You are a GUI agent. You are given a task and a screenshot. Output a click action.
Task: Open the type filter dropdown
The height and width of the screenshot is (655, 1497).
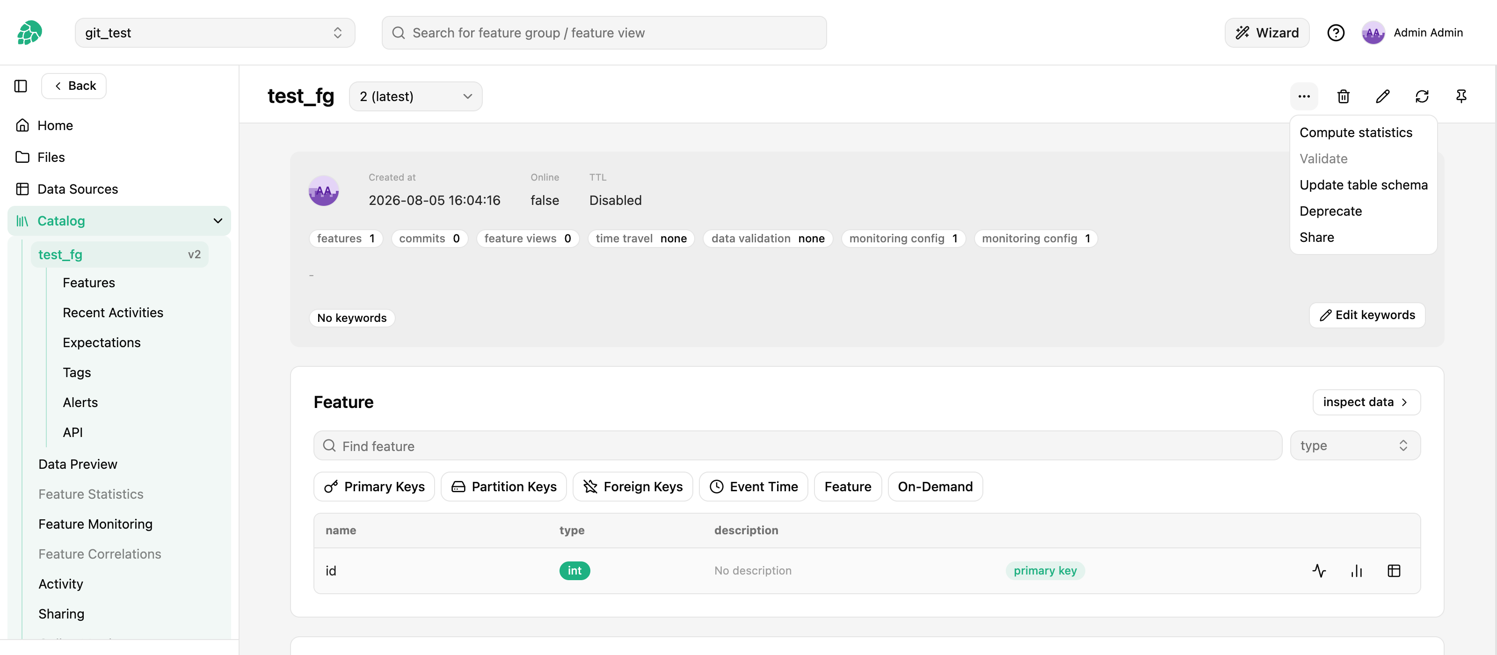[x=1355, y=446]
